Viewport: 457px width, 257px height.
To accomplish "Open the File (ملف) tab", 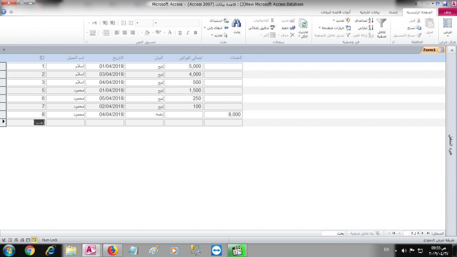I will point(447,12).
